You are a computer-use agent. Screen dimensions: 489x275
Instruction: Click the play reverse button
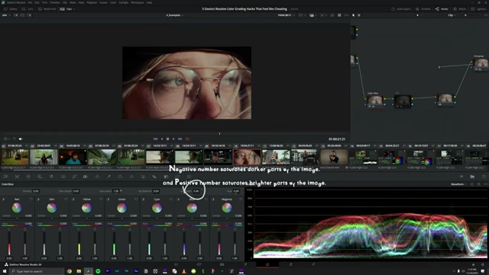(x=162, y=139)
